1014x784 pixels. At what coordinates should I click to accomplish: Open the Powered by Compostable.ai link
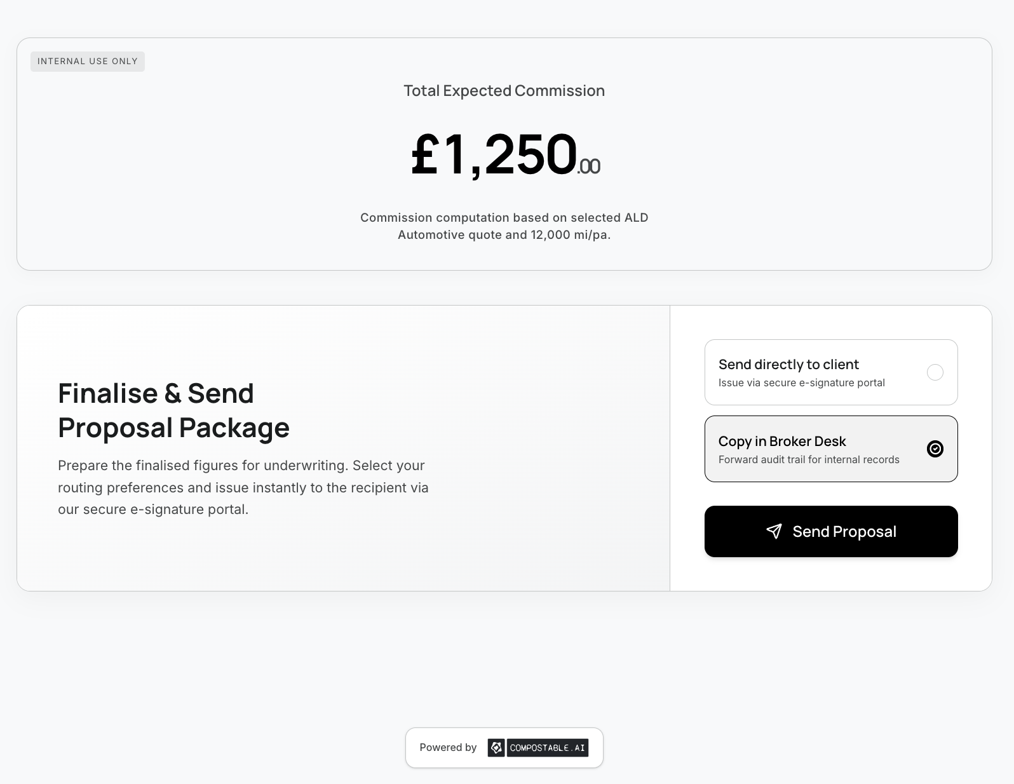coord(504,748)
